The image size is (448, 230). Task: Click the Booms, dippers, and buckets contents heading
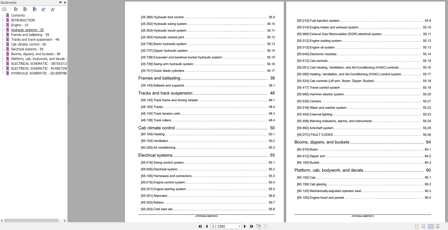point(322,142)
